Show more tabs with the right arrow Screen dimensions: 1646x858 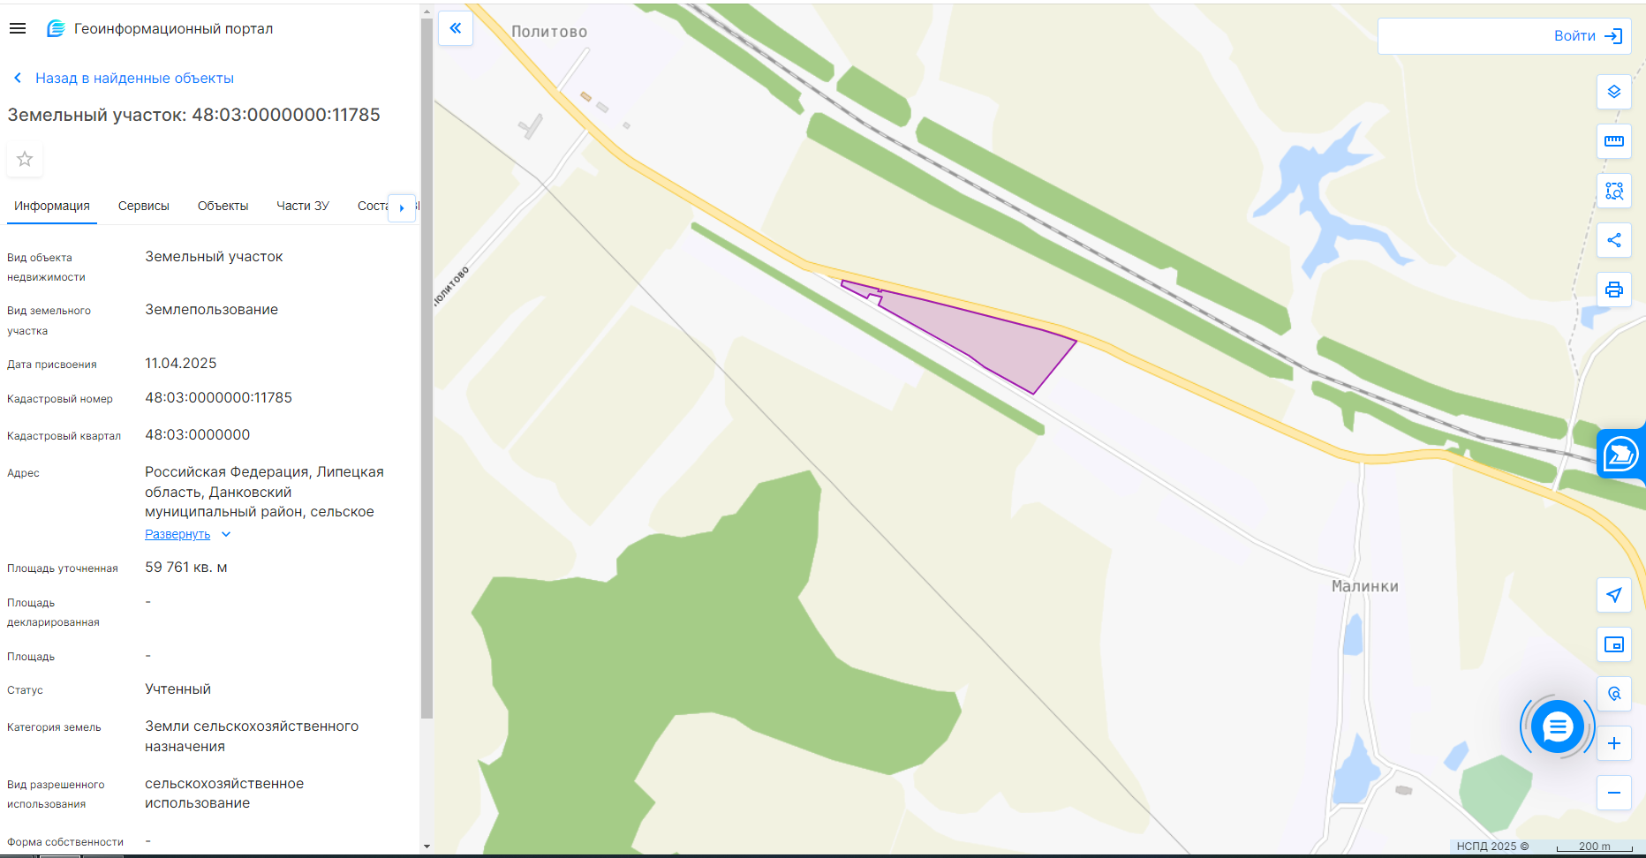(402, 207)
